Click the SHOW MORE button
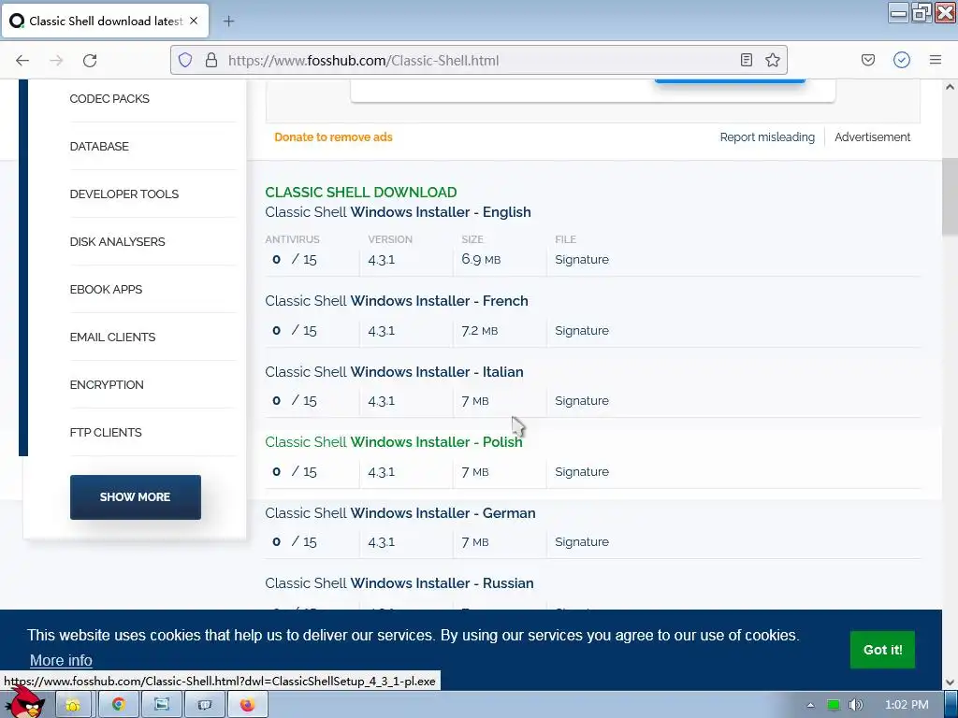Screen dimensions: 958x718 coord(135,497)
